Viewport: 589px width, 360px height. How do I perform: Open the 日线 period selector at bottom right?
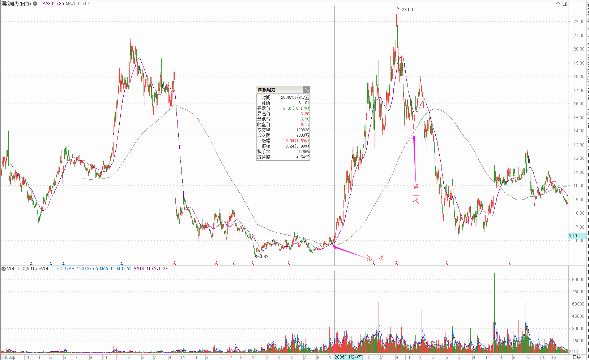[x=577, y=357]
